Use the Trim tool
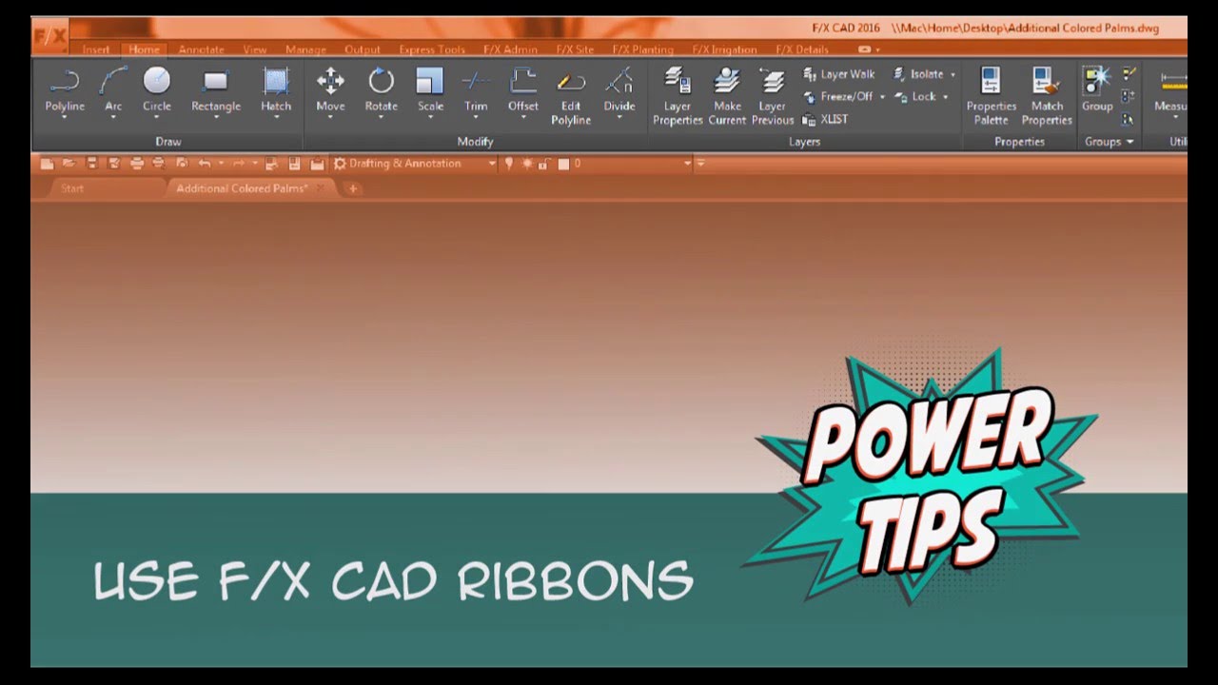 476,90
